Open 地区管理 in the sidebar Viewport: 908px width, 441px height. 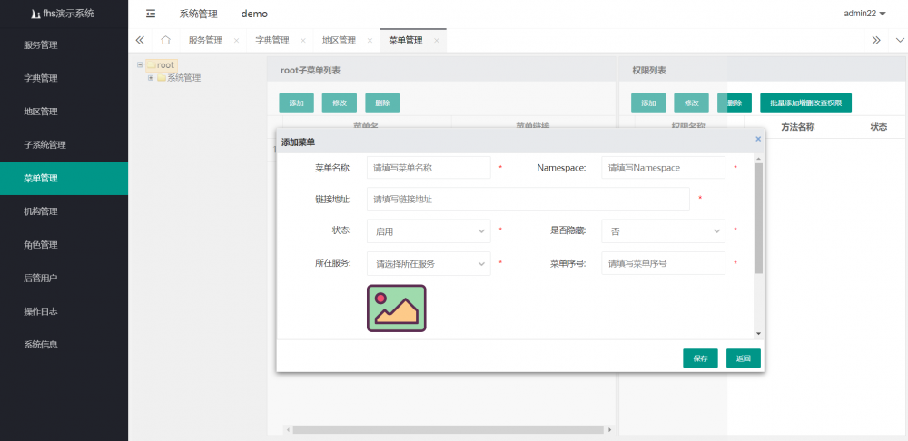[64, 112]
